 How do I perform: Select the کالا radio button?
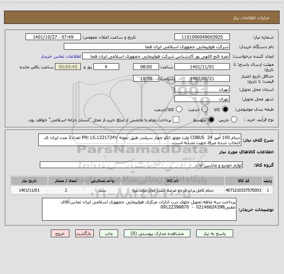(226, 109)
